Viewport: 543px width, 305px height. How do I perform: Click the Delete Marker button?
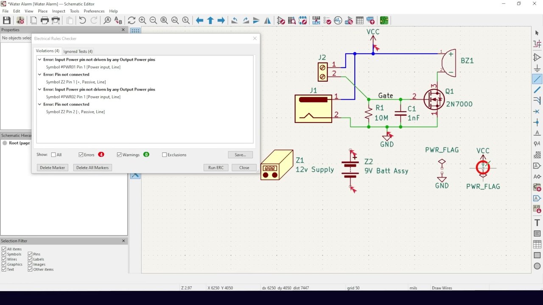[x=53, y=168]
